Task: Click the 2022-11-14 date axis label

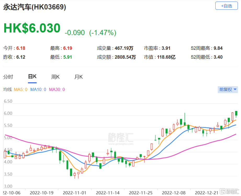Action: pyautogui.click(x=108, y=193)
